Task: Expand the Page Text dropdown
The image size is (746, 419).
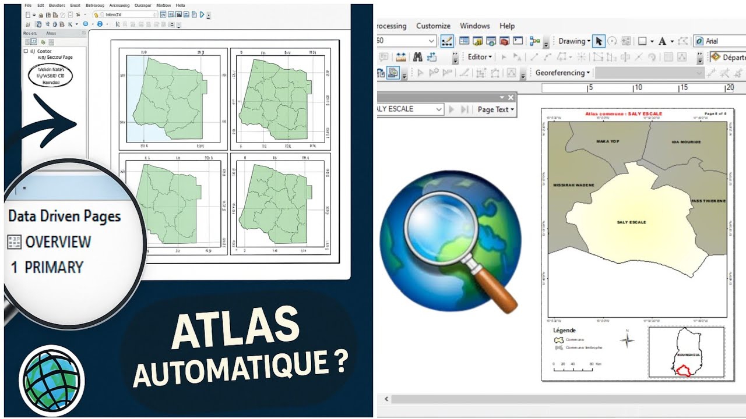Action: point(497,109)
